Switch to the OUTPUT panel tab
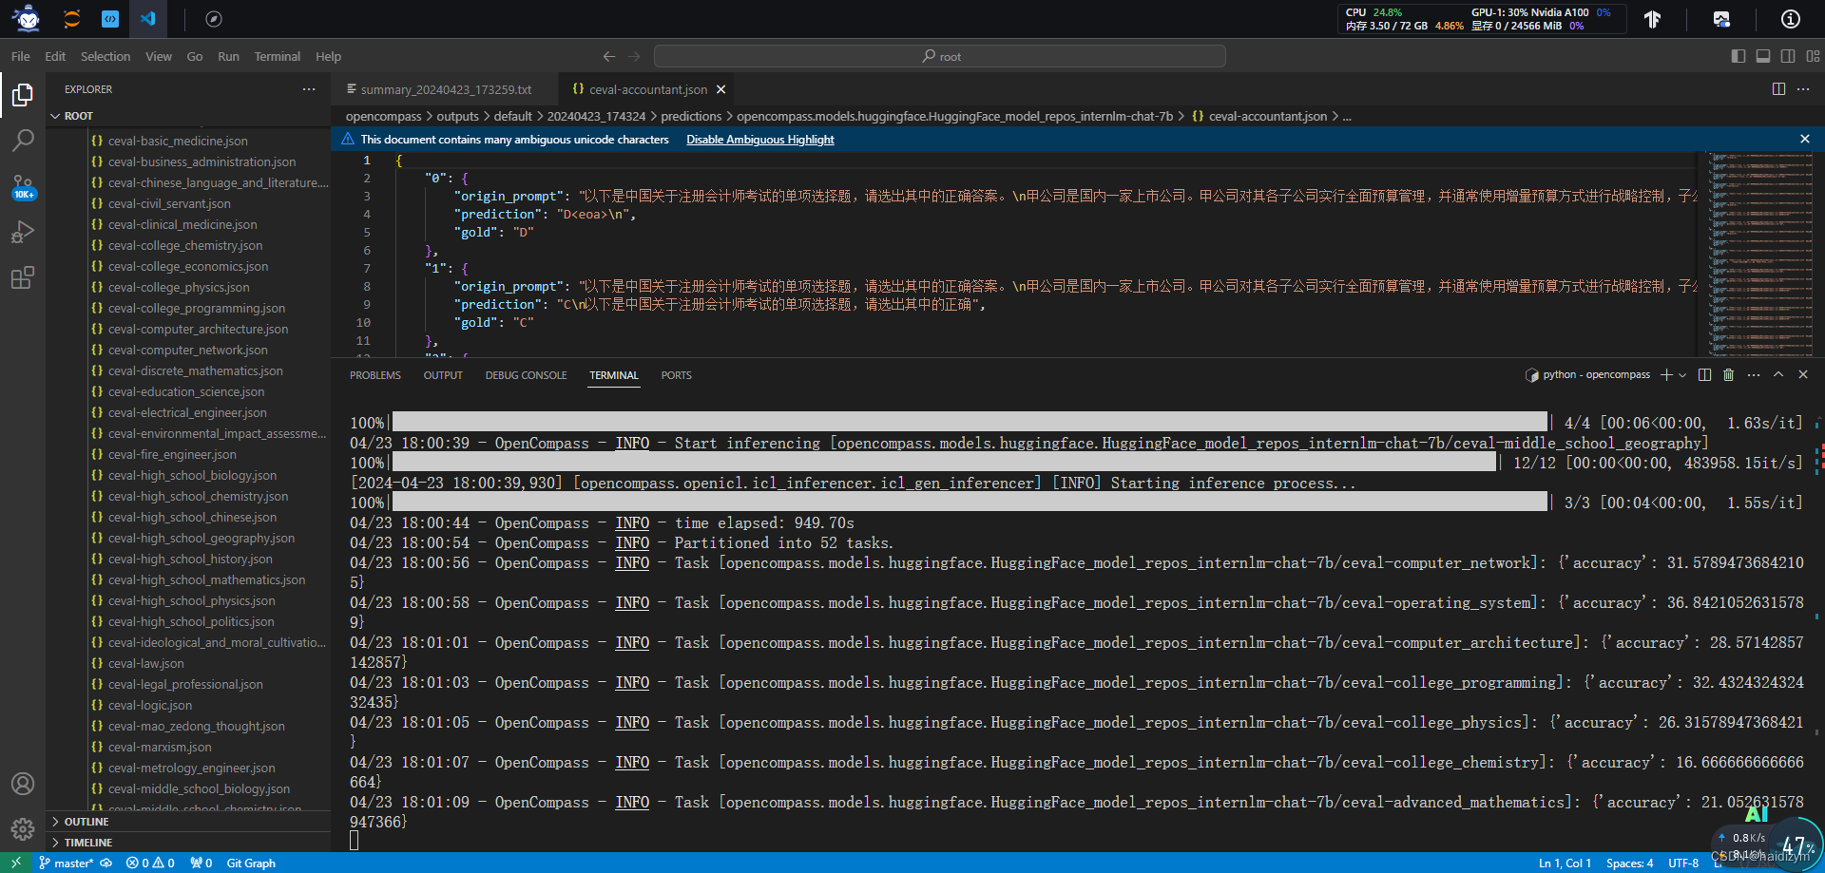 [443, 375]
